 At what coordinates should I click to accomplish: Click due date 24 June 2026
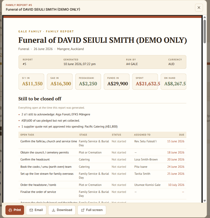(x=176, y=167)
